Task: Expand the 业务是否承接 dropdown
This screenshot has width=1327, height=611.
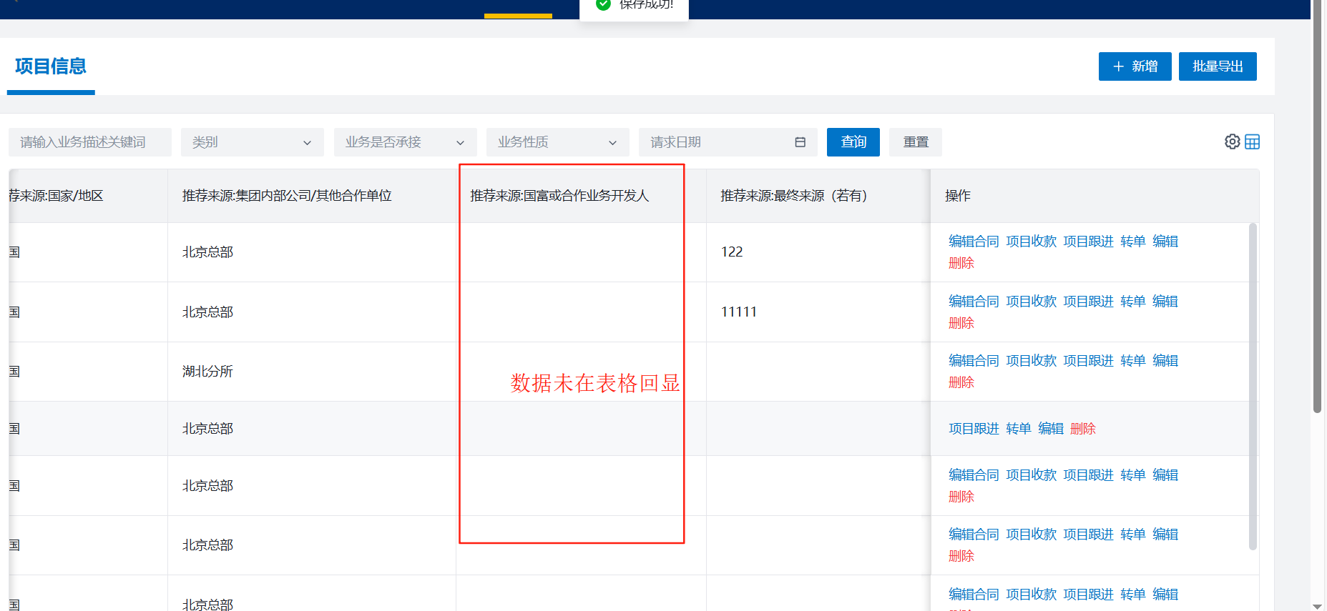Action: coord(405,142)
